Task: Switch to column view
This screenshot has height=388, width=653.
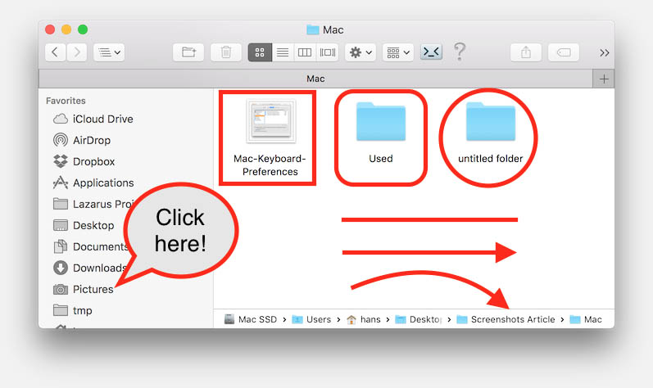Action: point(305,52)
